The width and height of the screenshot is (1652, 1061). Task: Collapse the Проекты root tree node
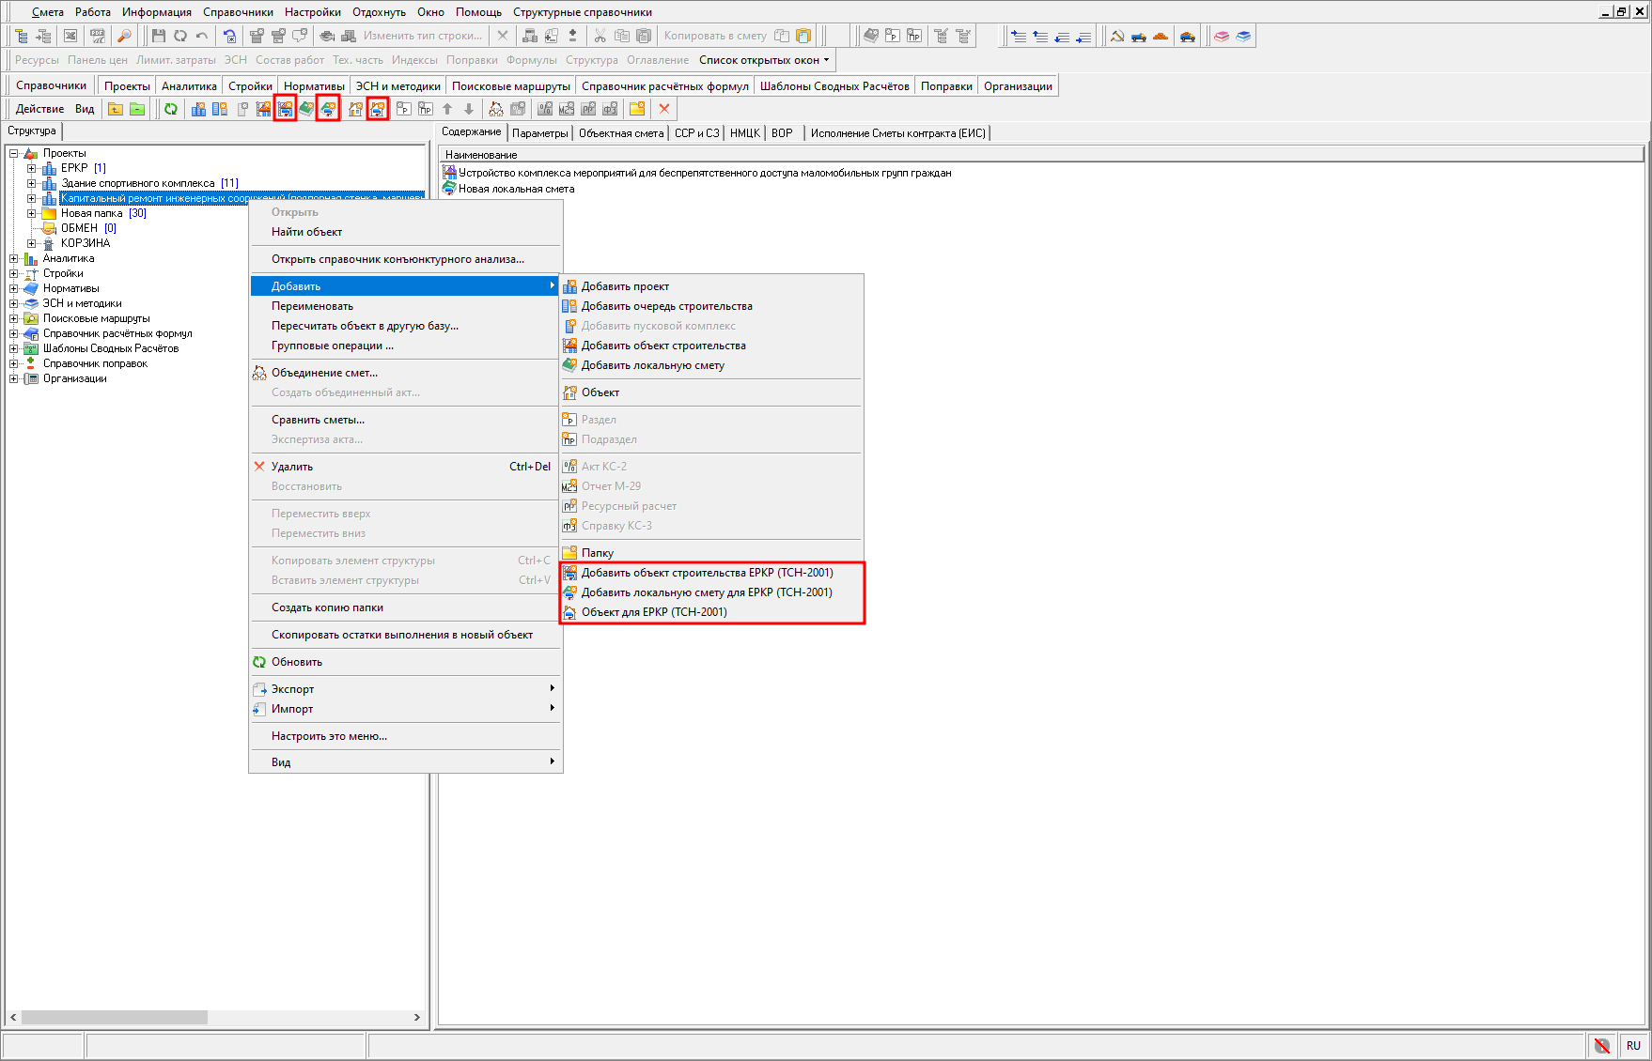[x=14, y=153]
